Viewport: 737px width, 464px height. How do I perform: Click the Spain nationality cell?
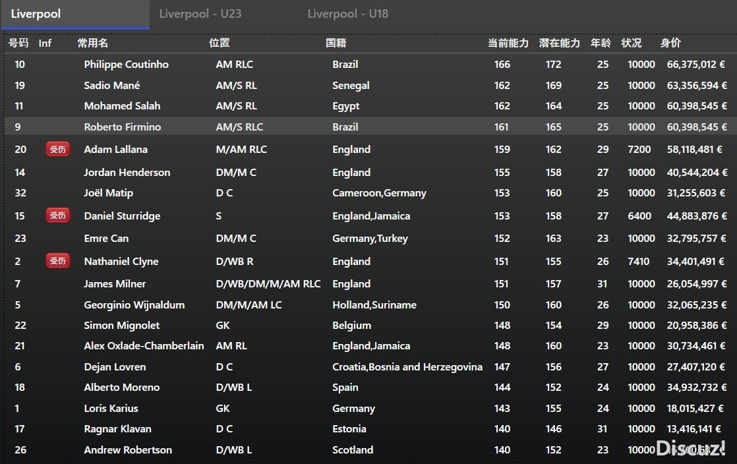click(345, 388)
